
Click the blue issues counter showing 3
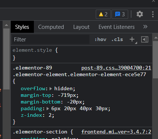(x=120, y=14)
